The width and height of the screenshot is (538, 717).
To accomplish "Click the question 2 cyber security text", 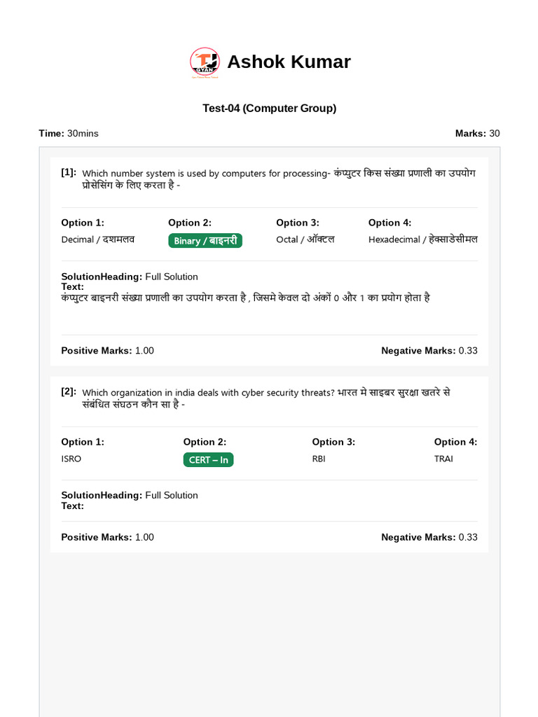I will coord(266,398).
